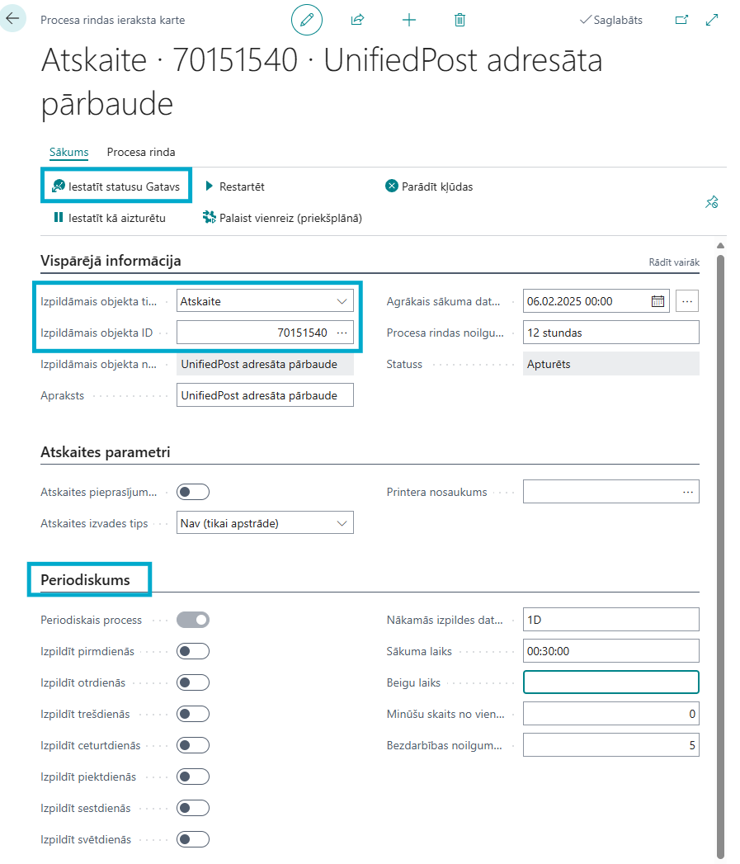The image size is (740, 864).
Task: Click the back arrow icon
Action: tap(12, 17)
